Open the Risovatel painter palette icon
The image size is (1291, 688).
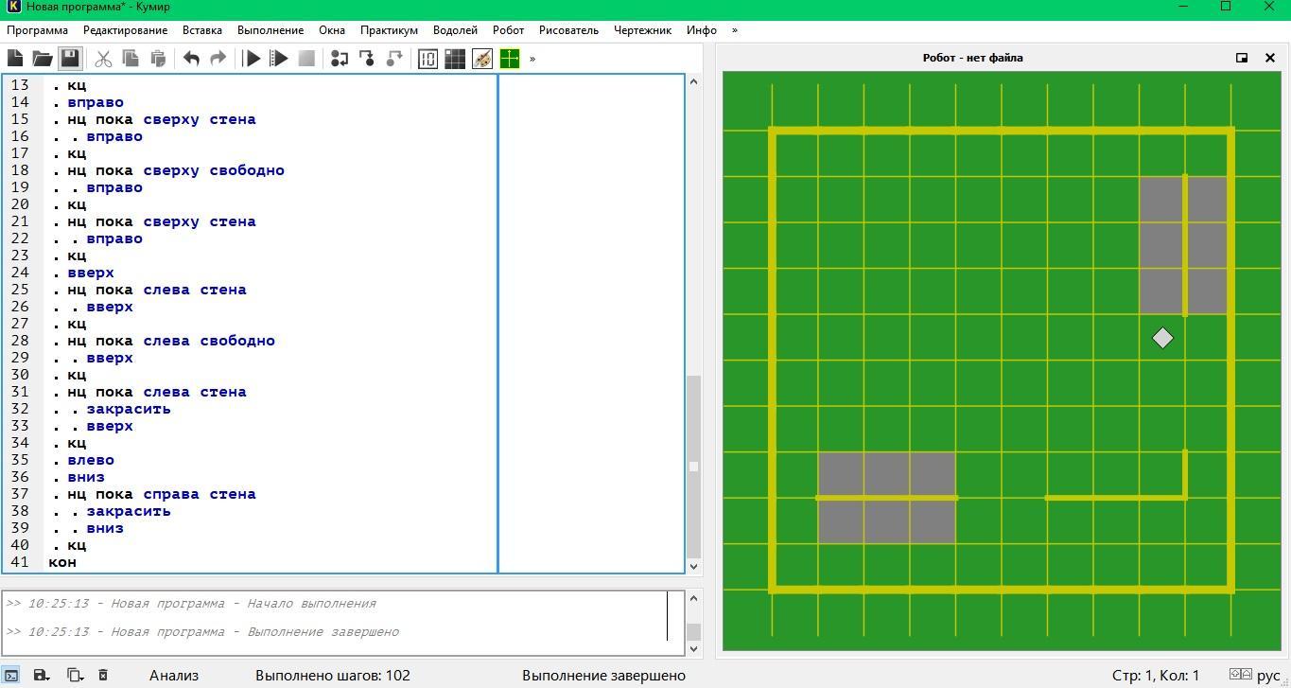482,59
